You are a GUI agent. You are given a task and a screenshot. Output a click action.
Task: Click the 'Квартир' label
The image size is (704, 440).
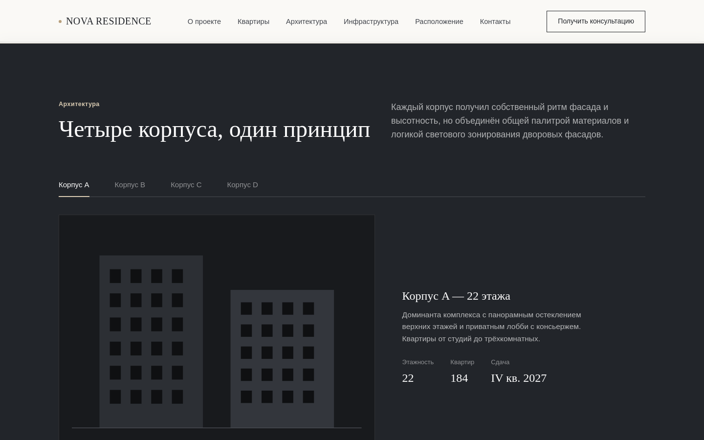(462, 362)
